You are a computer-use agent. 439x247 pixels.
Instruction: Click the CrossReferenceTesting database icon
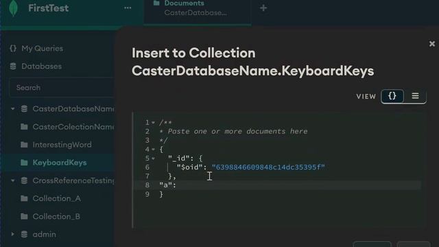coord(25,180)
